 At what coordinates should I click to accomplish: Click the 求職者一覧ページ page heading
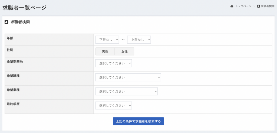click(25, 8)
